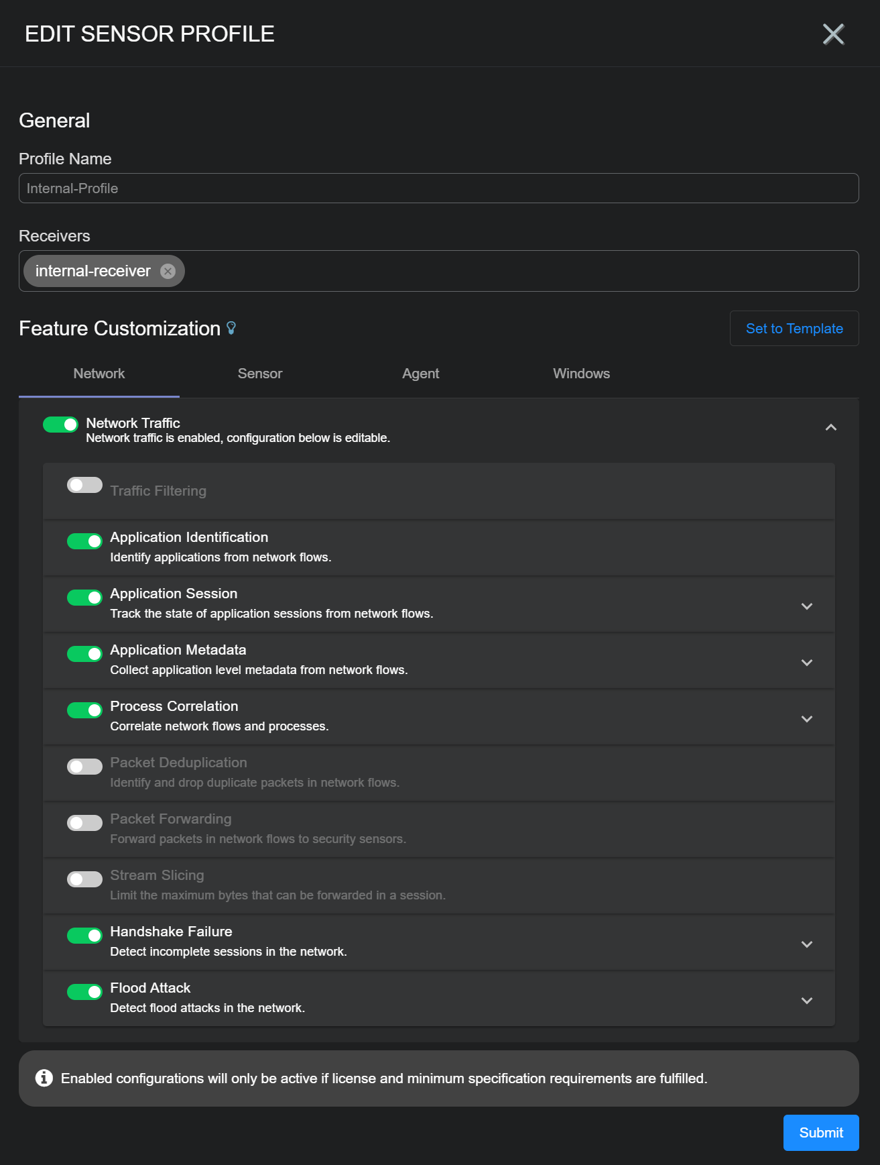Disable the Network Traffic toggle
Screen dimensions: 880x1165
(61, 425)
